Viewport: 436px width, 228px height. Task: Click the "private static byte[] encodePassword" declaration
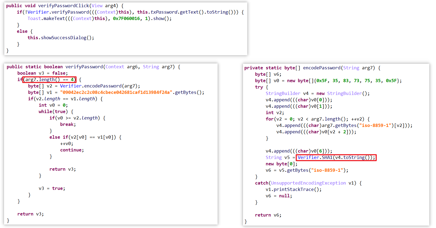[x=292, y=68]
